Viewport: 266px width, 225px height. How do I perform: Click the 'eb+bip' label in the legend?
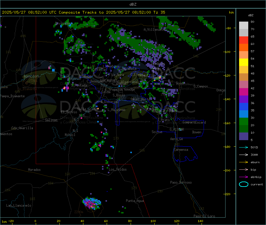click(256, 177)
